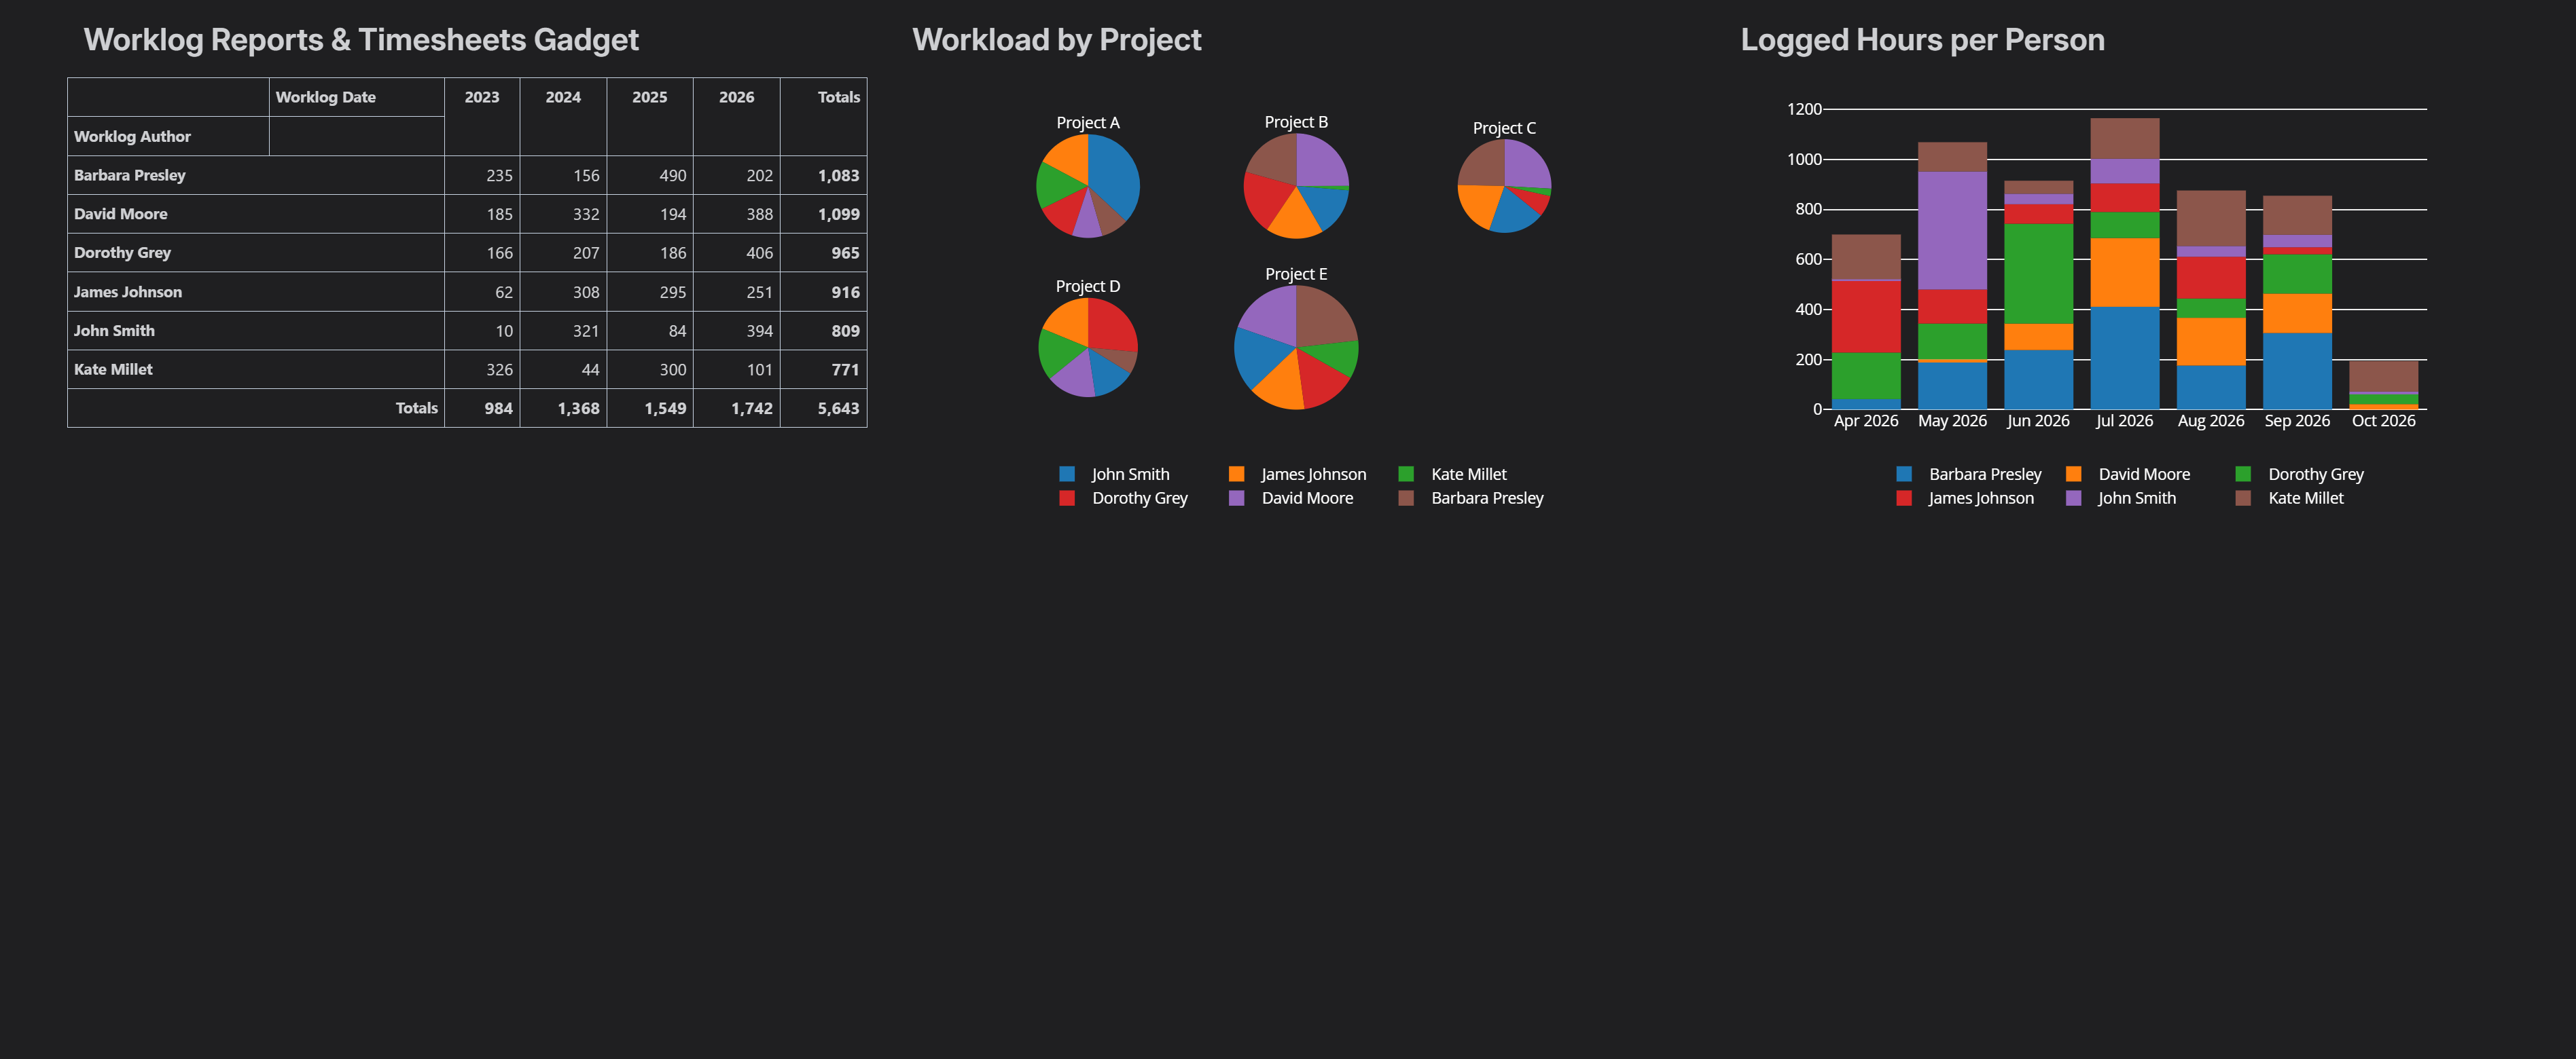Select the John Smith table row name
This screenshot has width=2576, height=1059.
[114, 331]
